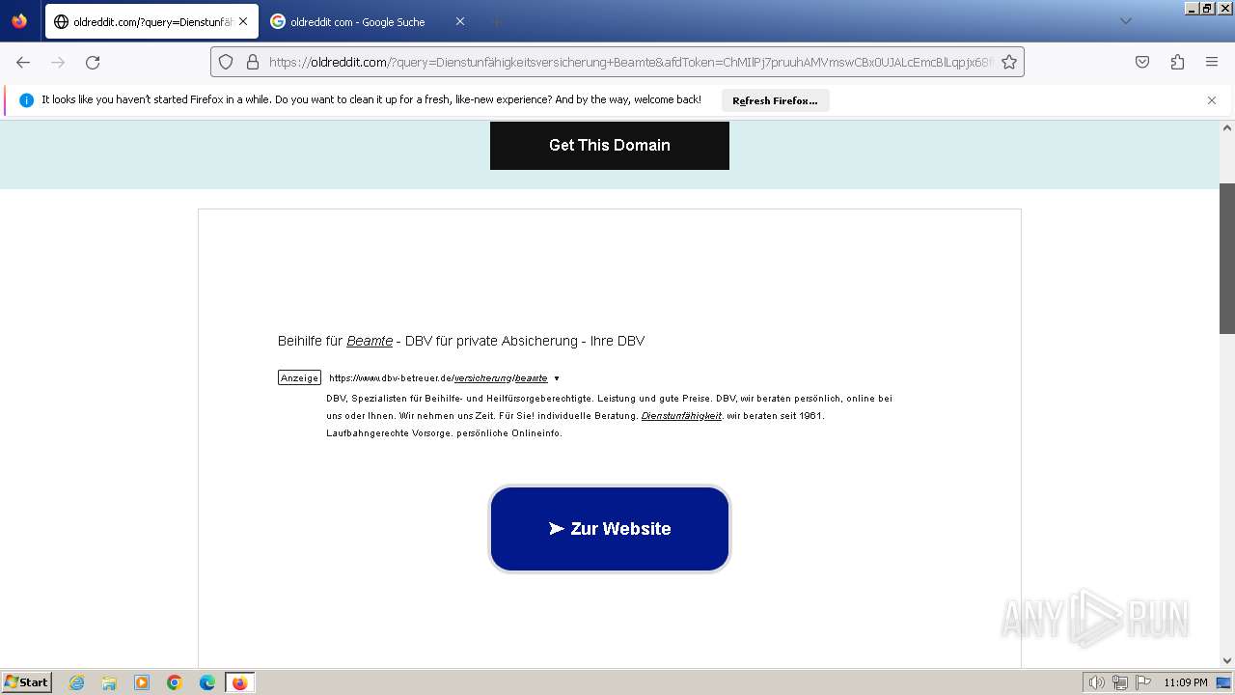Screen dimensions: 1235x695
Task: Select the Firefox taskbar button
Action: click(x=239, y=682)
